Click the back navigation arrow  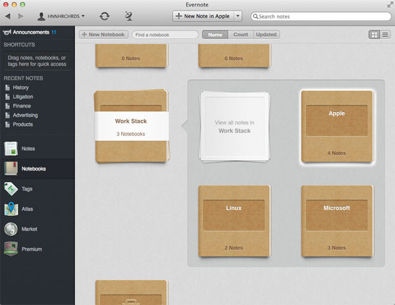(8, 16)
